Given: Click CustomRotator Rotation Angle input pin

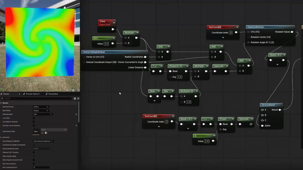Looking at the screenshot, I should pos(249,42).
